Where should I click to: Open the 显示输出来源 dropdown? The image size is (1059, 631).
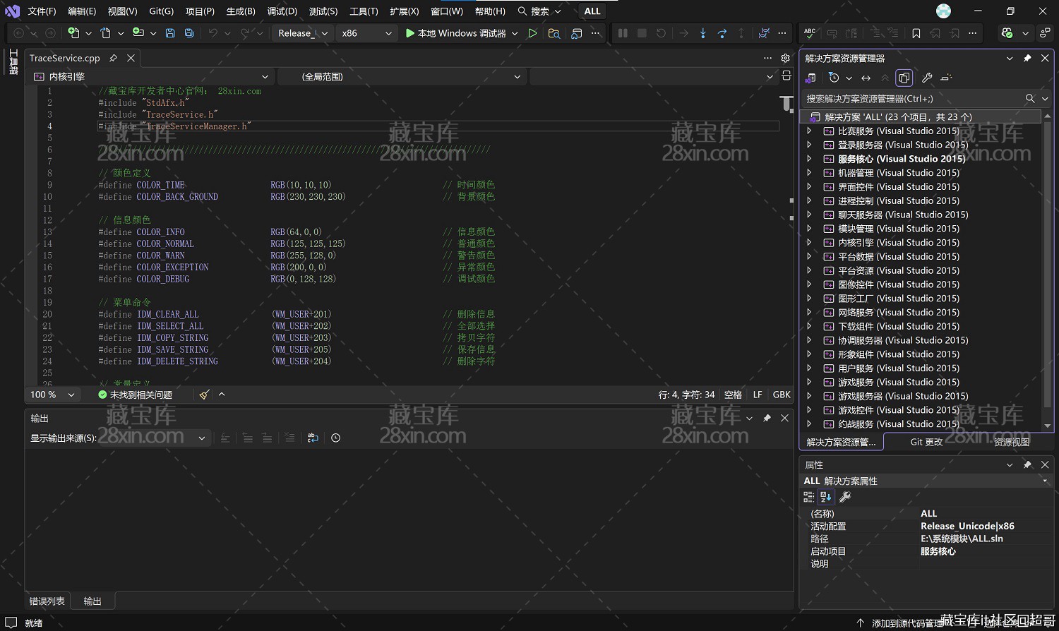coord(201,438)
